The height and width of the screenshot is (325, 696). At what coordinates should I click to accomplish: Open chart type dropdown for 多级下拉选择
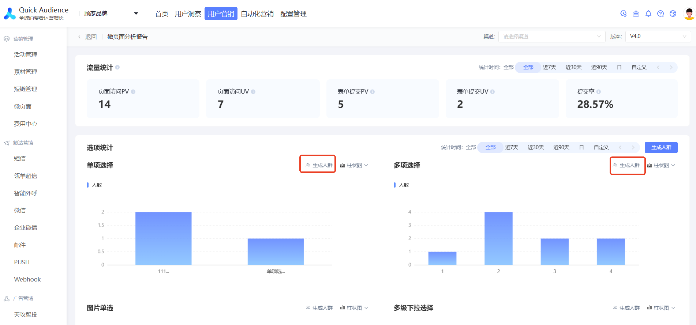pos(661,308)
